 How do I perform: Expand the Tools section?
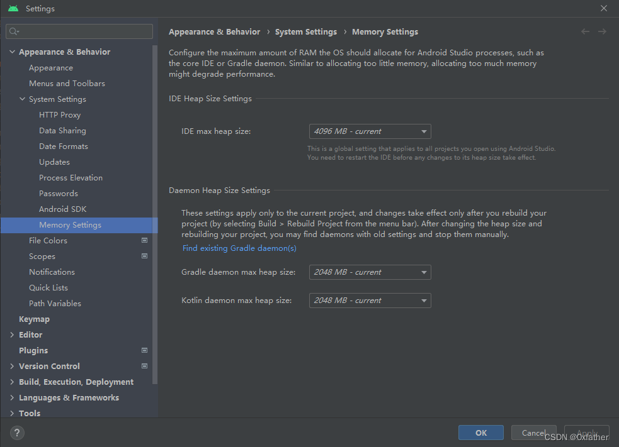click(x=12, y=413)
